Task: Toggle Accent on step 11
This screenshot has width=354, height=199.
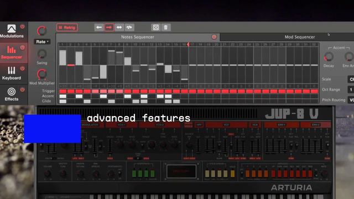Action: click(x=144, y=96)
